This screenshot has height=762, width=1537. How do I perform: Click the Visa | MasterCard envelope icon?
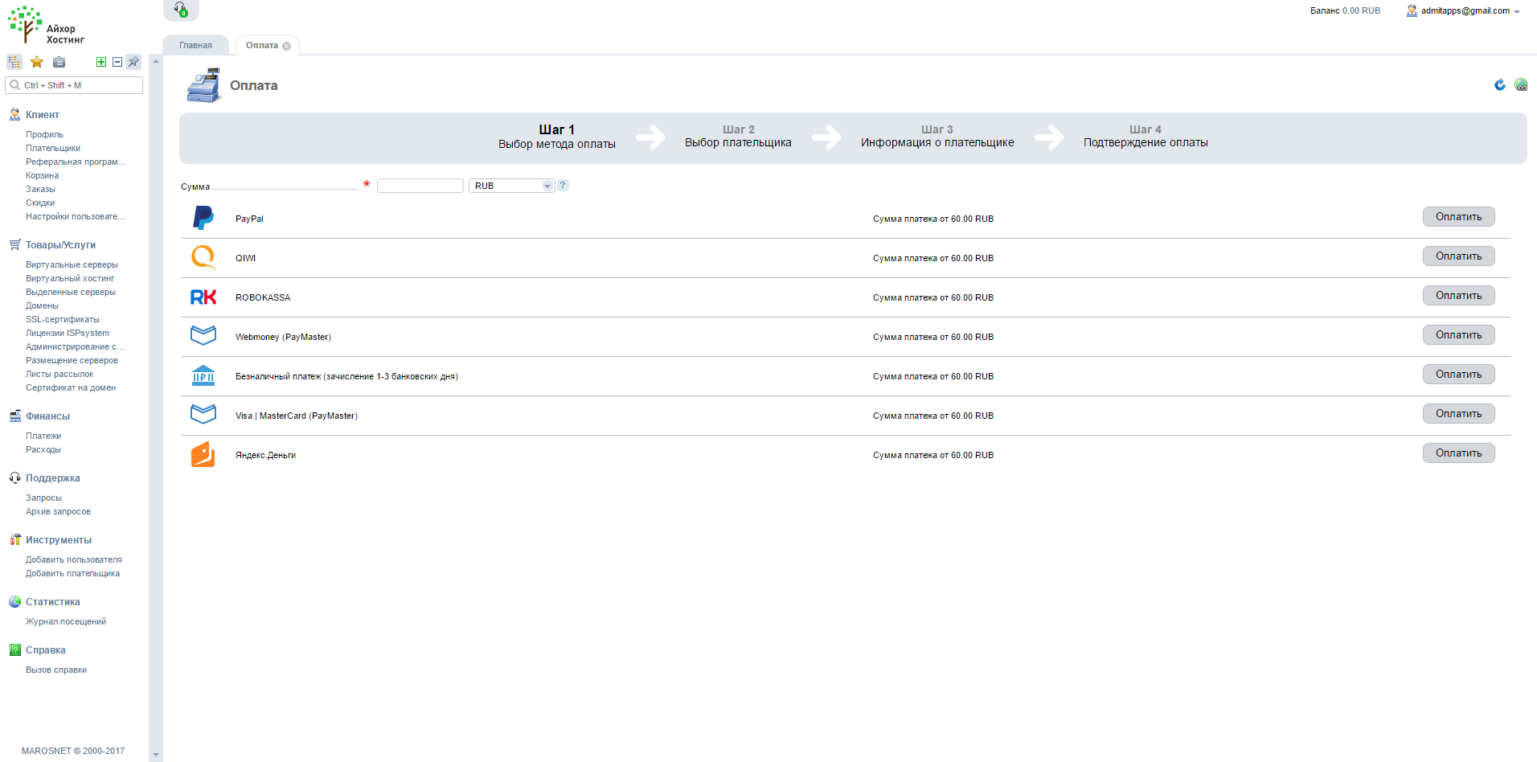click(203, 414)
